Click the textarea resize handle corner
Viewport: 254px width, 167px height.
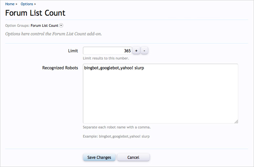[x=236, y=122]
